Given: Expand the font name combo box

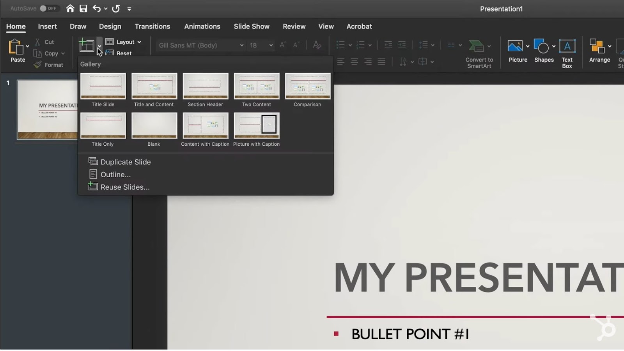Looking at the screenshot, I should pyautogui.click(x=241, y=45).
